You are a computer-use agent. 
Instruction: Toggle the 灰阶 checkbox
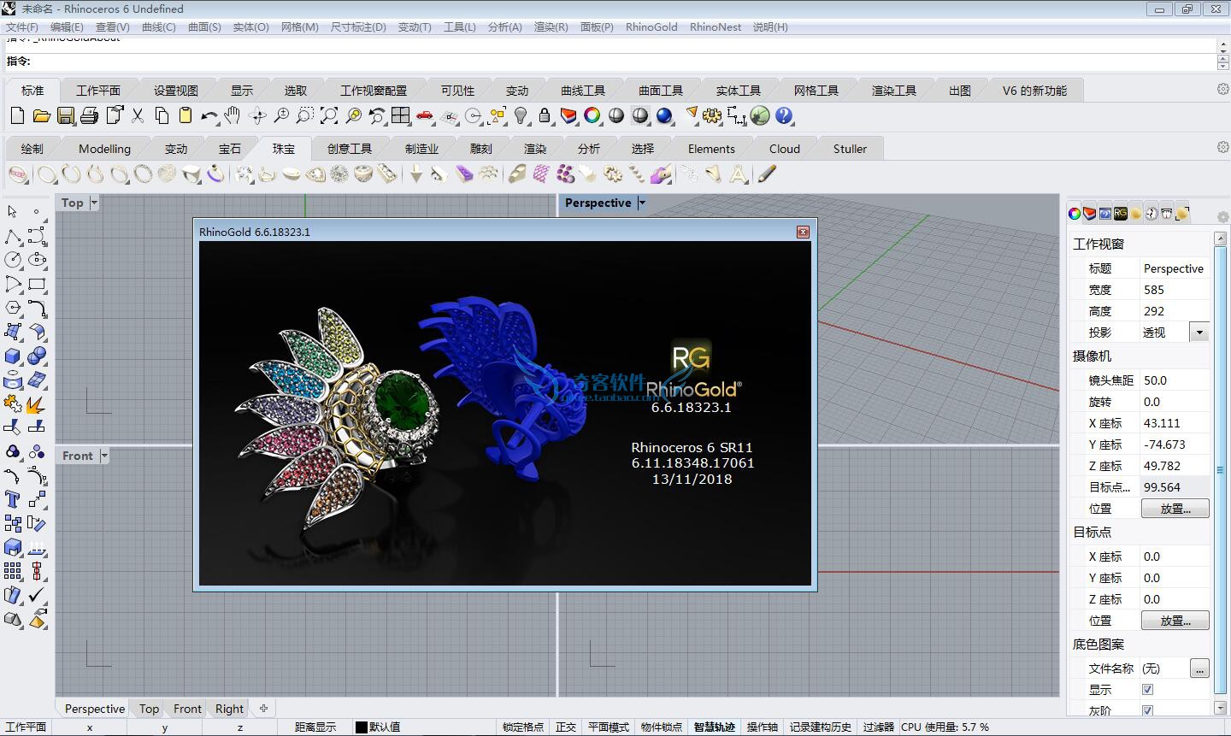click(x=1147, y=710)
